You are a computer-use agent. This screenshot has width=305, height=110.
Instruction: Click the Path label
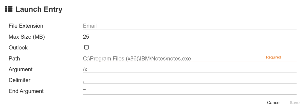(x=14, y=58)
